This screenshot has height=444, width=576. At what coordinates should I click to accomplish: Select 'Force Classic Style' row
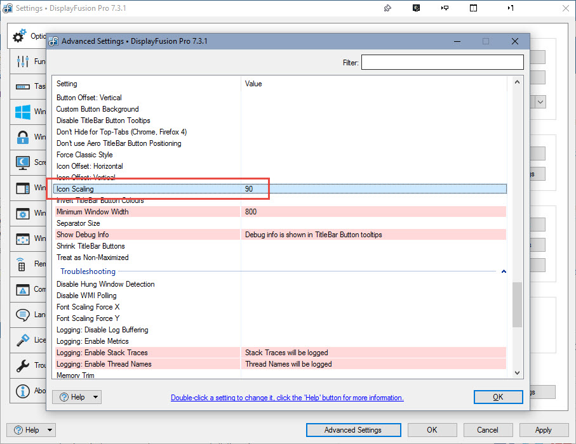pyautogui.click(x=280, y=155)
